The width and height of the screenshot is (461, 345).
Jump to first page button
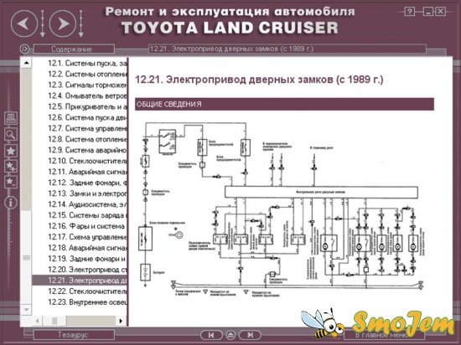211,335
